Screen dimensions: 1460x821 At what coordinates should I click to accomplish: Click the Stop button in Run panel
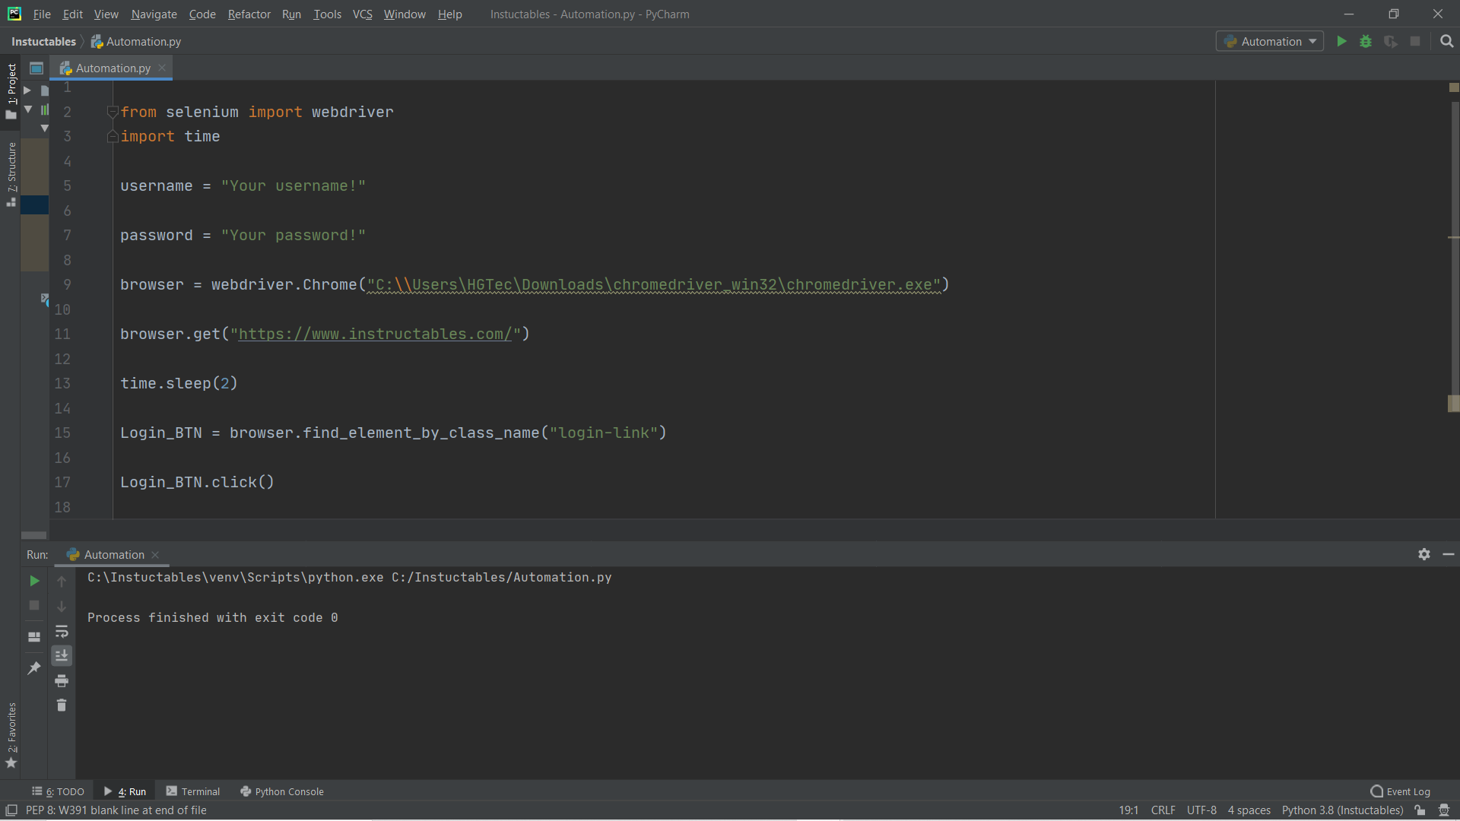click(x=33, y=604)
